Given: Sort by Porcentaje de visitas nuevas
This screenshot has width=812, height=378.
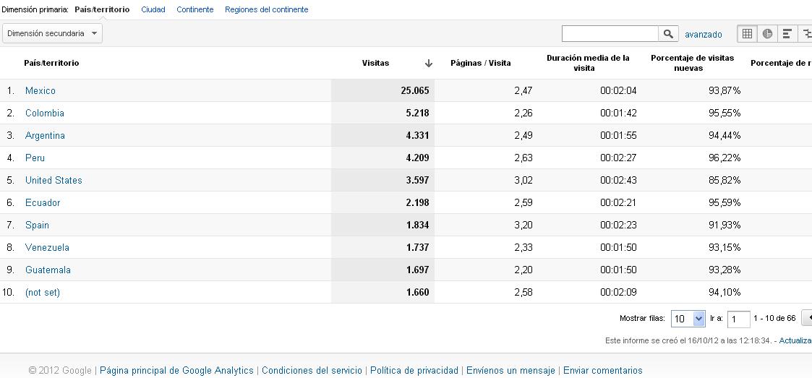Looking at the screenshot, I should point(693,63).
